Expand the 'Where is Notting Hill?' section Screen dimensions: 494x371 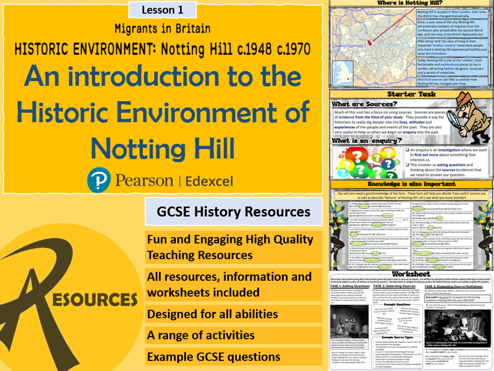[x=409, y=4]
